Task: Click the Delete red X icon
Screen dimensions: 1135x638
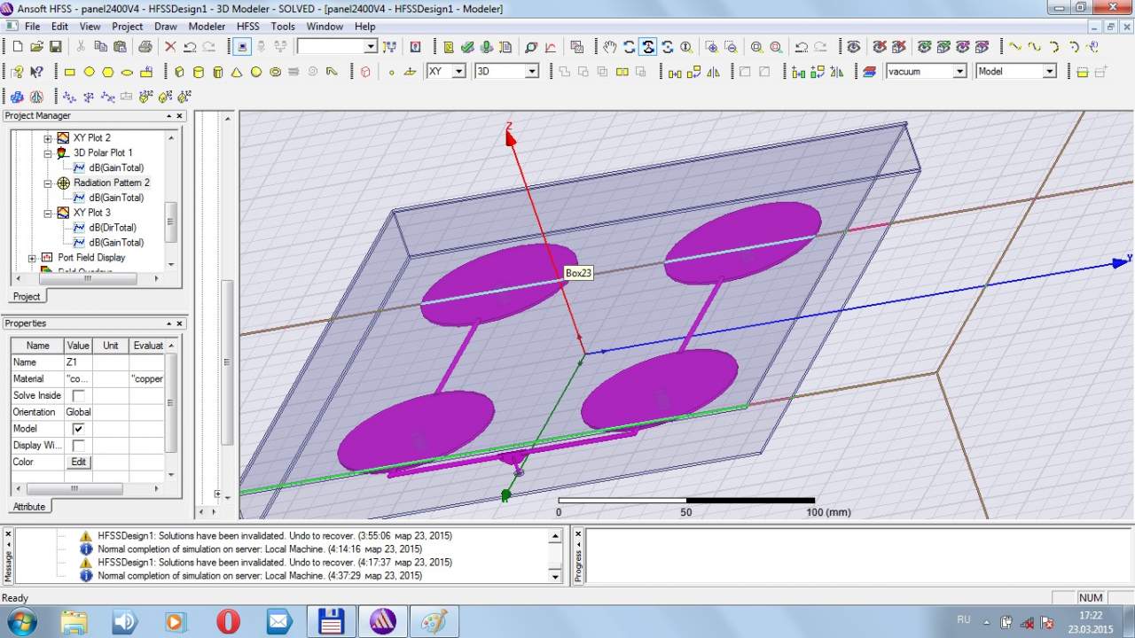Action: (x=170, y=47)
